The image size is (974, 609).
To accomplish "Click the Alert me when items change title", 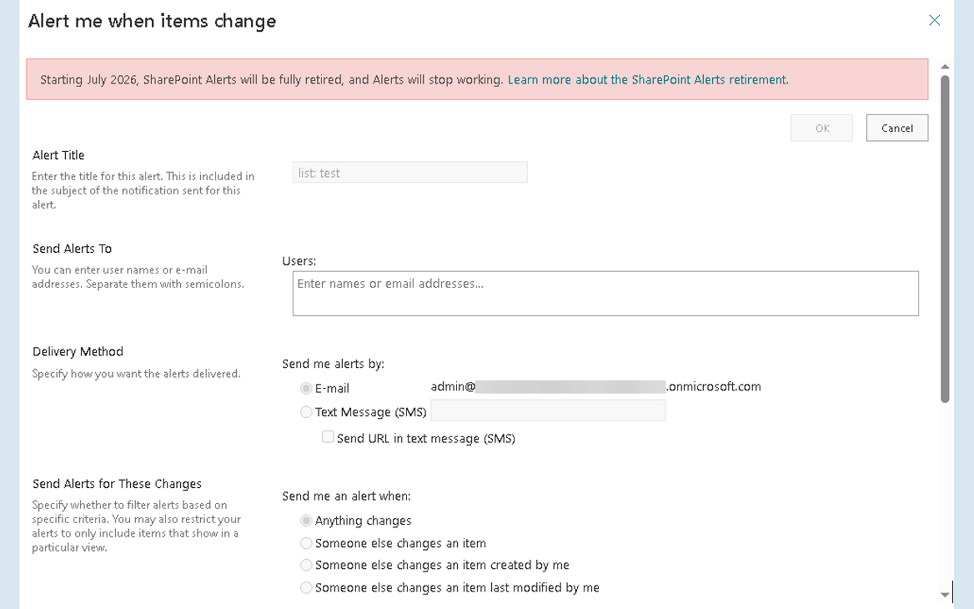I will [152, 21].
